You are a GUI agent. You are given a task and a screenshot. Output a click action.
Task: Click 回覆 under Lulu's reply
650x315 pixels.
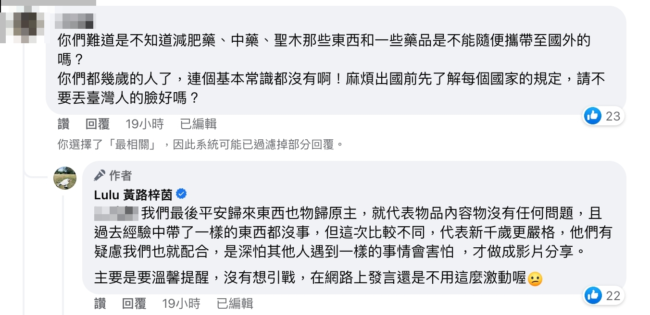click(x=134, y=303)
